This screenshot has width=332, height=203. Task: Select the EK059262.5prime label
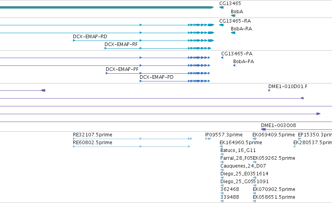point(274,158)
